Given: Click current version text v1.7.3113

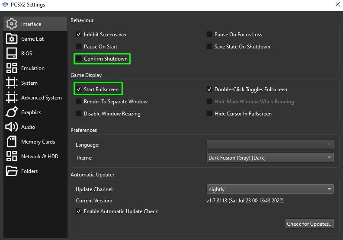Looking at the screenshot, I should 245,201.
